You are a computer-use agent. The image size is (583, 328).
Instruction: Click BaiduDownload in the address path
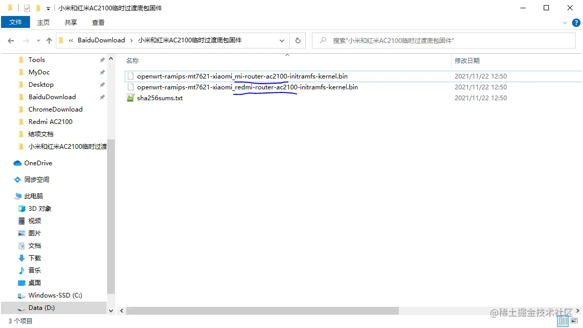click(x=101, y=40)
